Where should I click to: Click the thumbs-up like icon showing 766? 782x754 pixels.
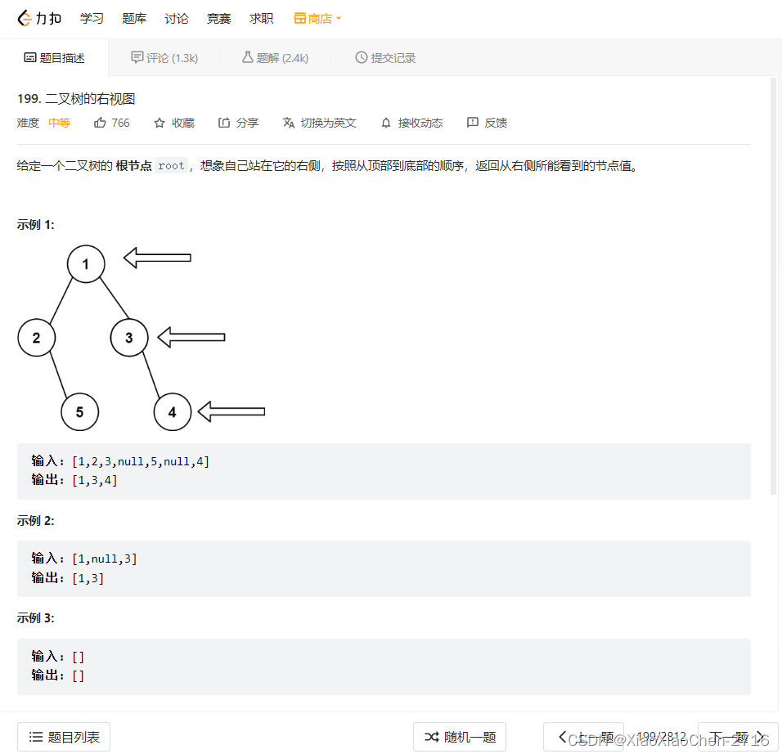101,123
